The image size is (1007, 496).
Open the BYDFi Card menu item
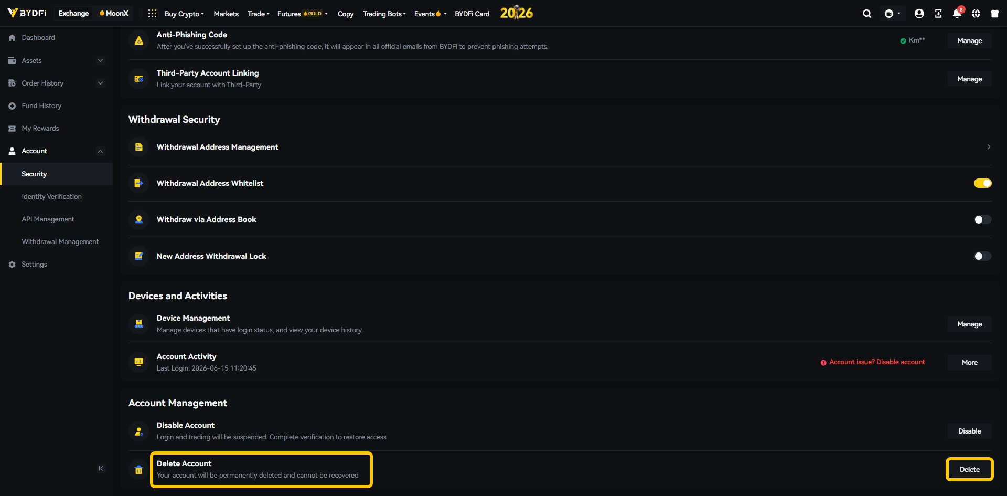[x=472, y=14]
